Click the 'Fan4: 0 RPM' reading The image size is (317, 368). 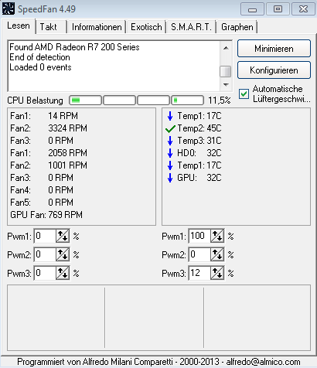pos(42,190)
